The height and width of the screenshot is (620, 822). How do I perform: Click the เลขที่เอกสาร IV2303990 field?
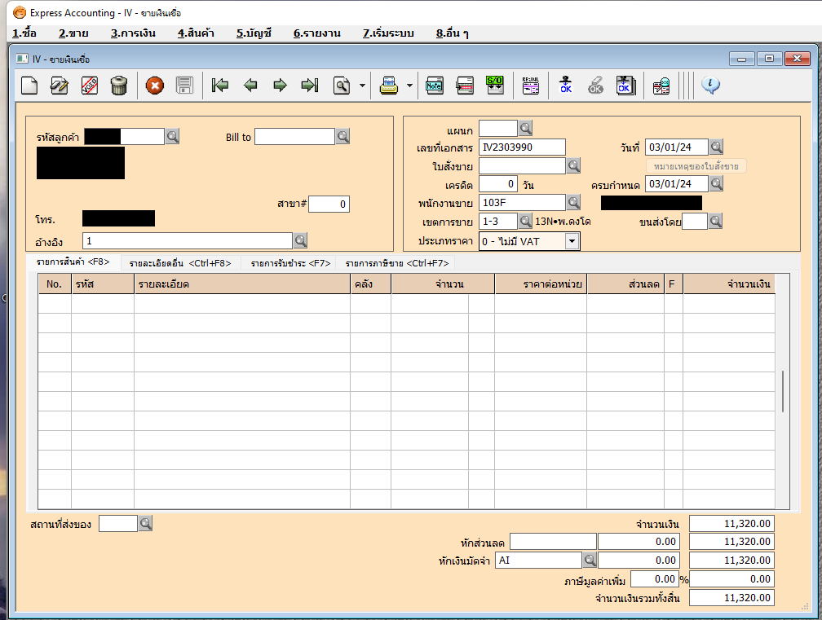pos(522,147)
